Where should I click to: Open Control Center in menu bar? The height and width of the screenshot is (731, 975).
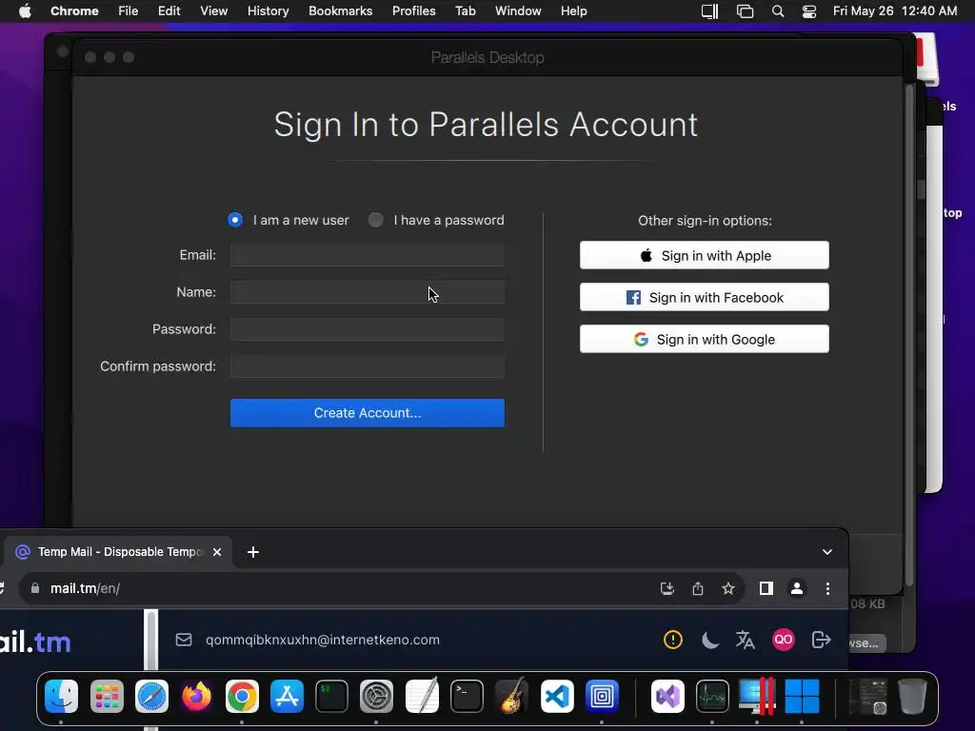(809, 11)
